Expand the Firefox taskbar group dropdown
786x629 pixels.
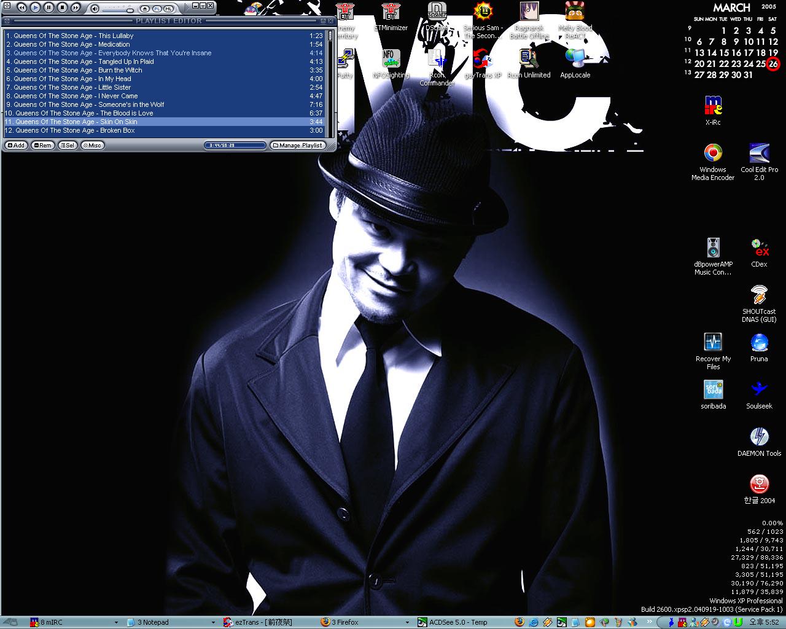(407, 622)
